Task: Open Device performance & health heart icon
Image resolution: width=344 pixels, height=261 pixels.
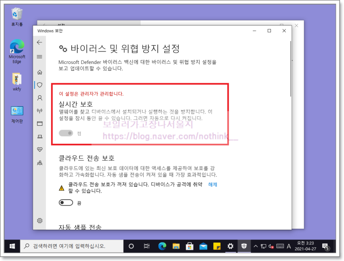Action: point(40,149)
